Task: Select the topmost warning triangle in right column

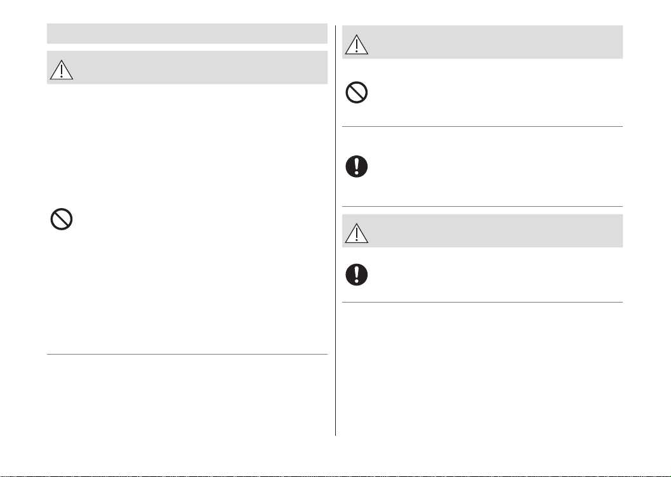Action: pos(357,44)
